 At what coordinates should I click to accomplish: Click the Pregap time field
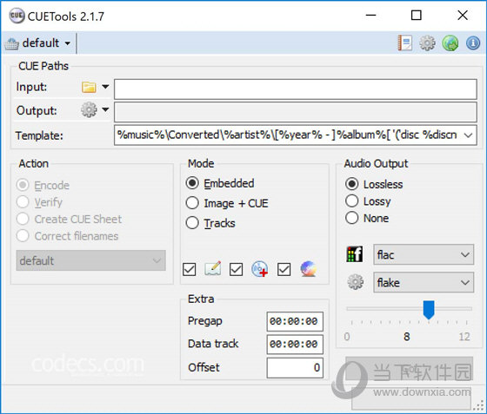(x=295, y=321)
